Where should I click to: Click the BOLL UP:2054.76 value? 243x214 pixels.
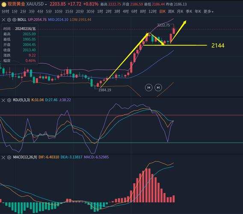(x=37, y=20)
